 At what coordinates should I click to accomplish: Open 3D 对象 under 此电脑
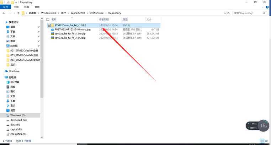pyautogui.click(x=15, y=82)
